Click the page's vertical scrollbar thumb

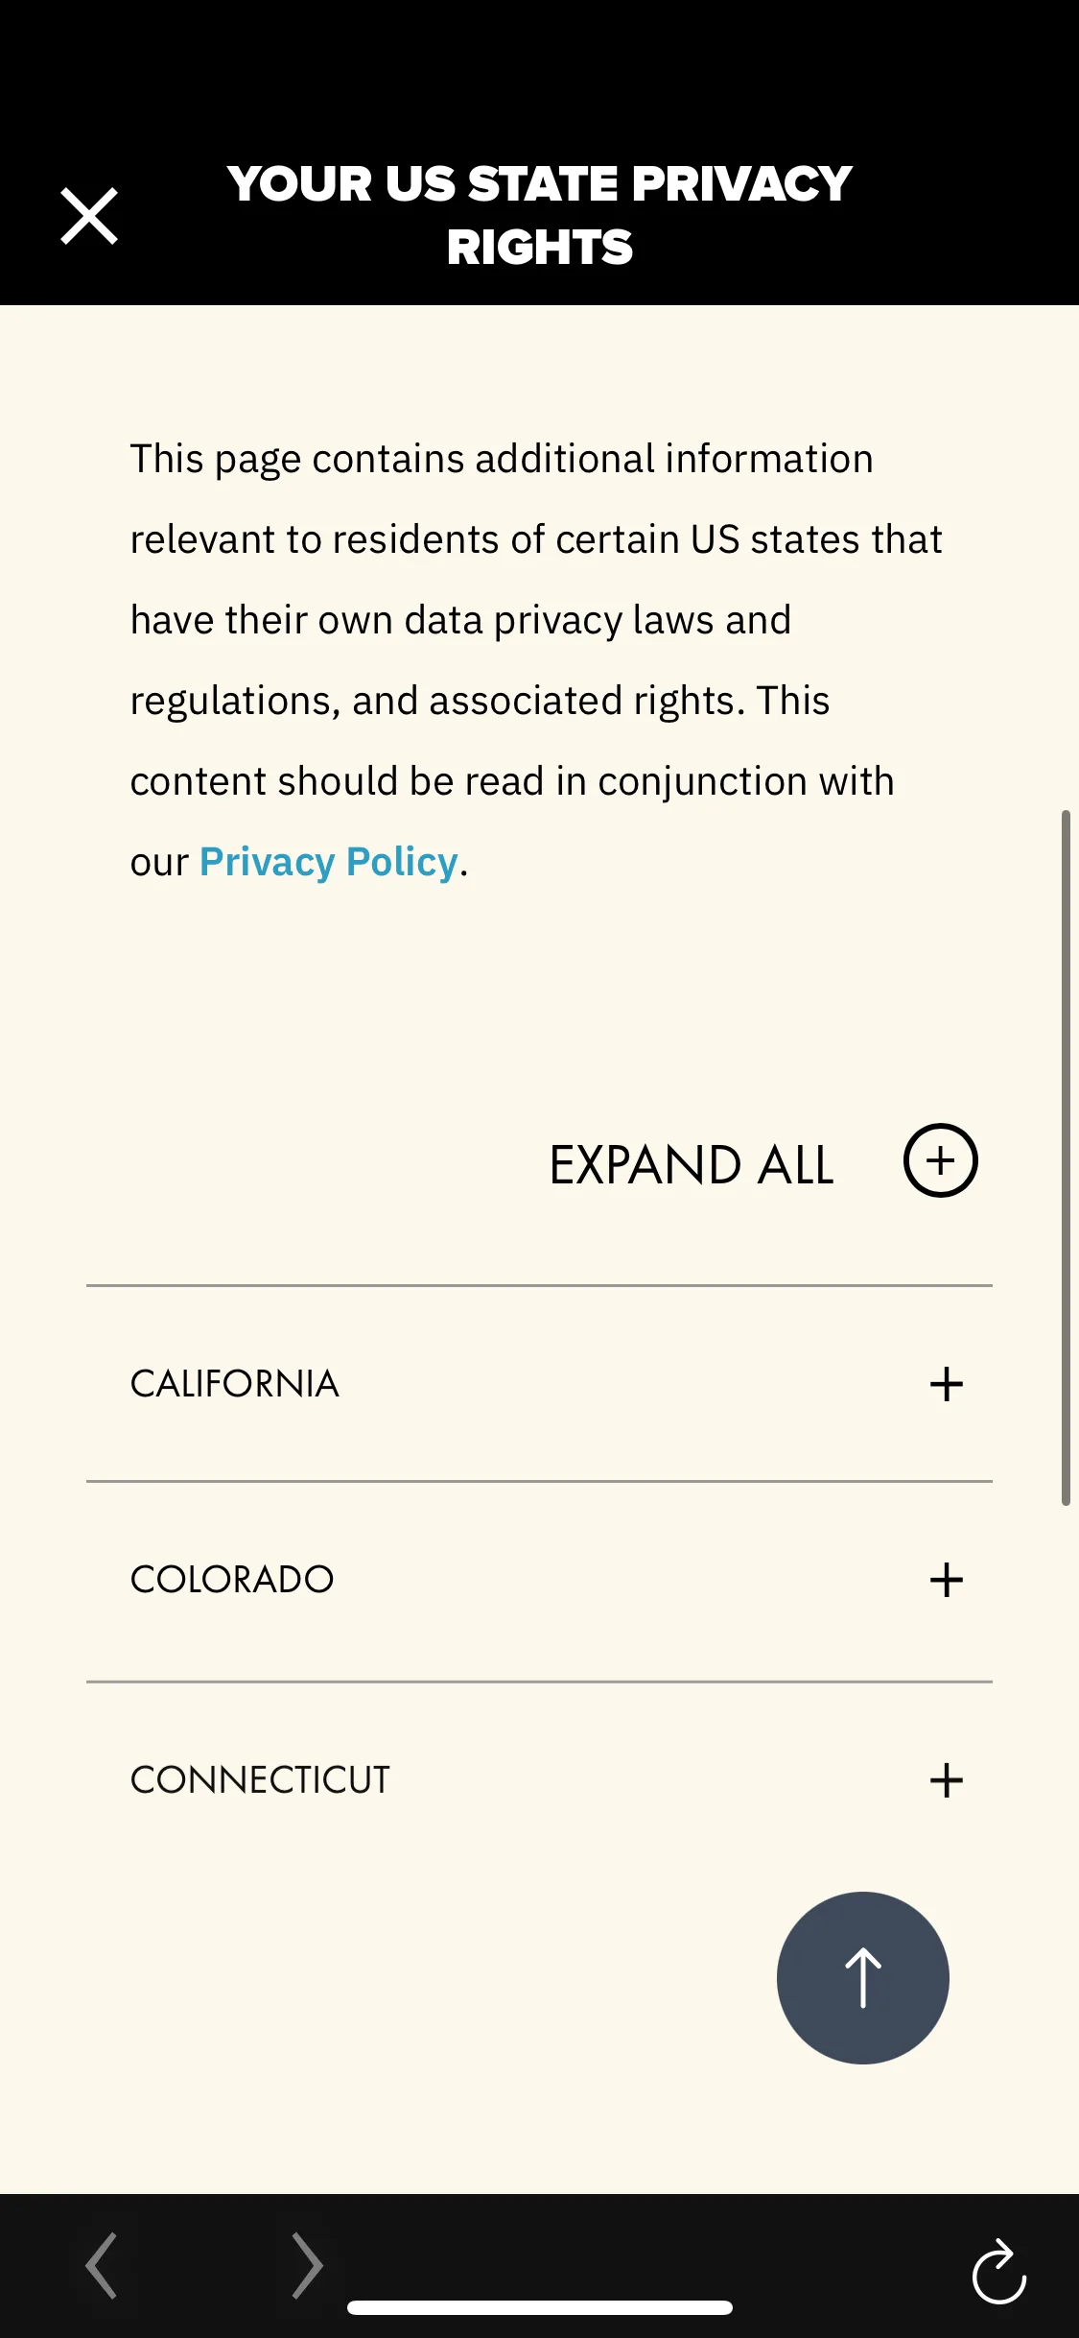pyautogui.click(x=1066, y=1157)
